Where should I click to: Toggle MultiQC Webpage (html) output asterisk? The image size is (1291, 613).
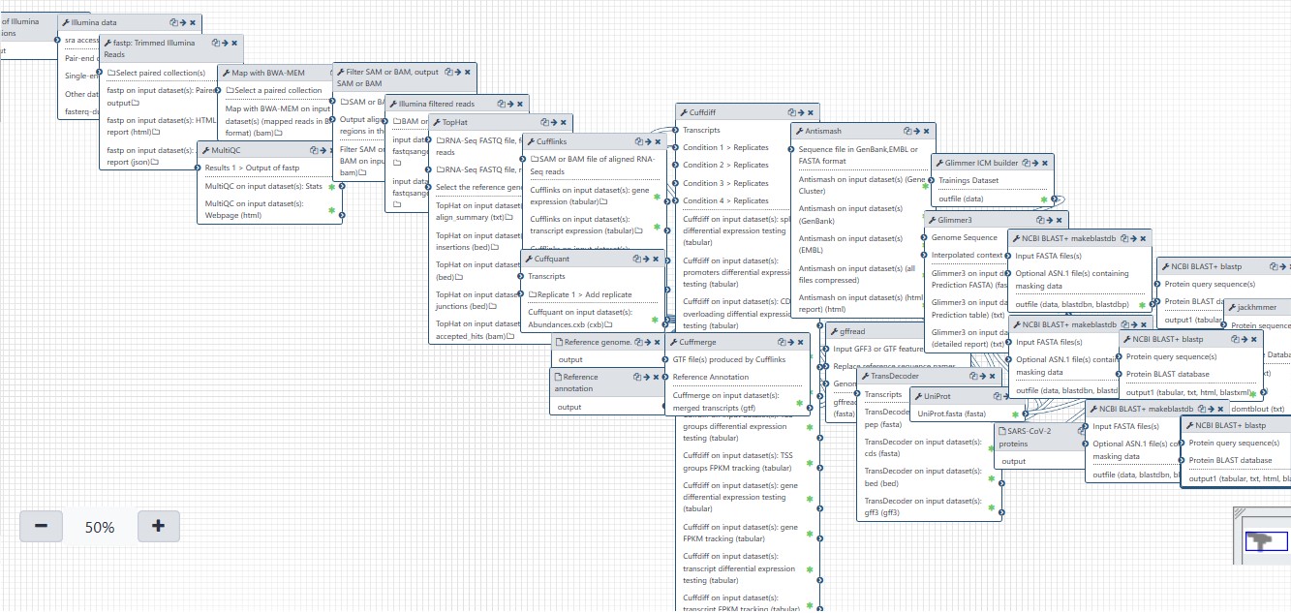click(331, 210)
